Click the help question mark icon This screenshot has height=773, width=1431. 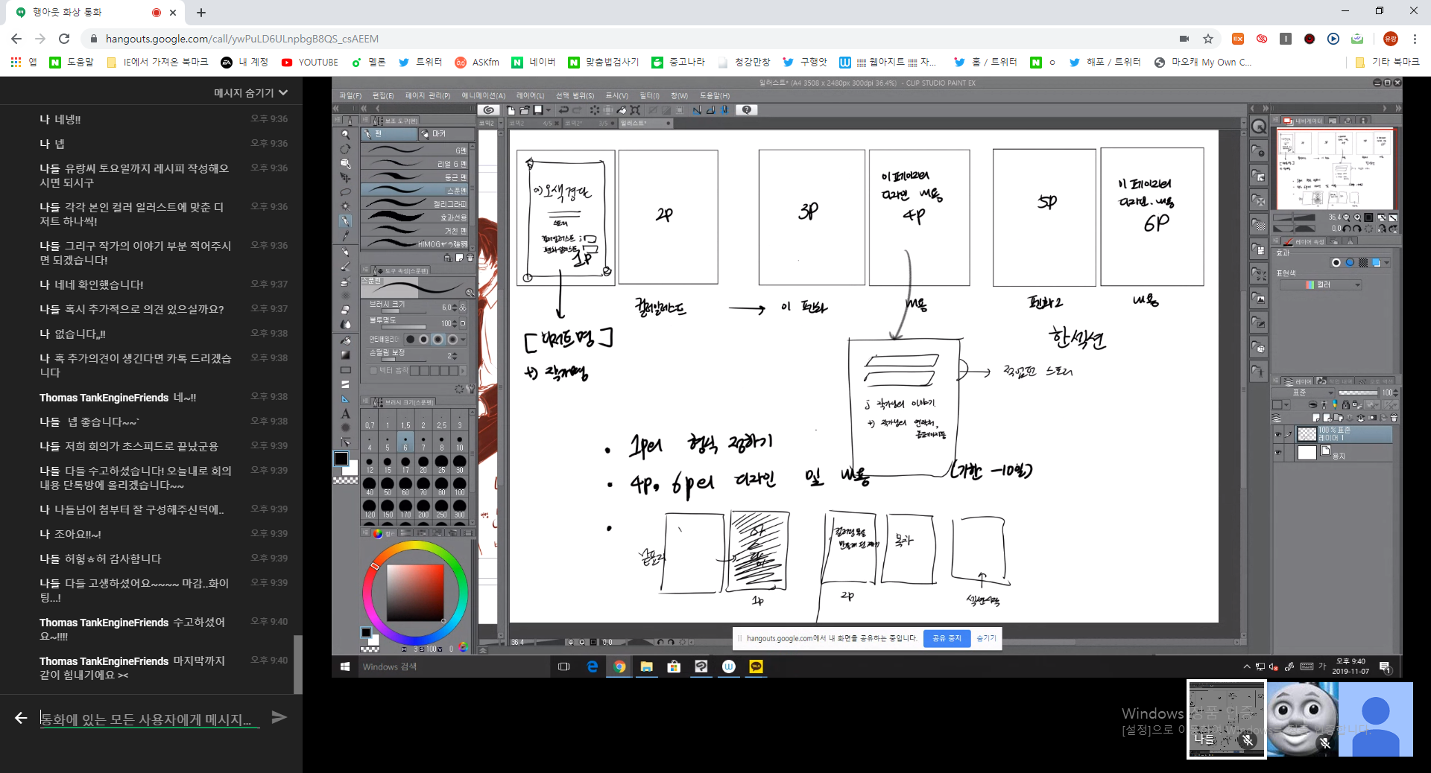click(x=746, y=109)
